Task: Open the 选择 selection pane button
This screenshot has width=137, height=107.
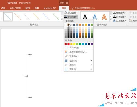Action: click(x=133, y=21)
